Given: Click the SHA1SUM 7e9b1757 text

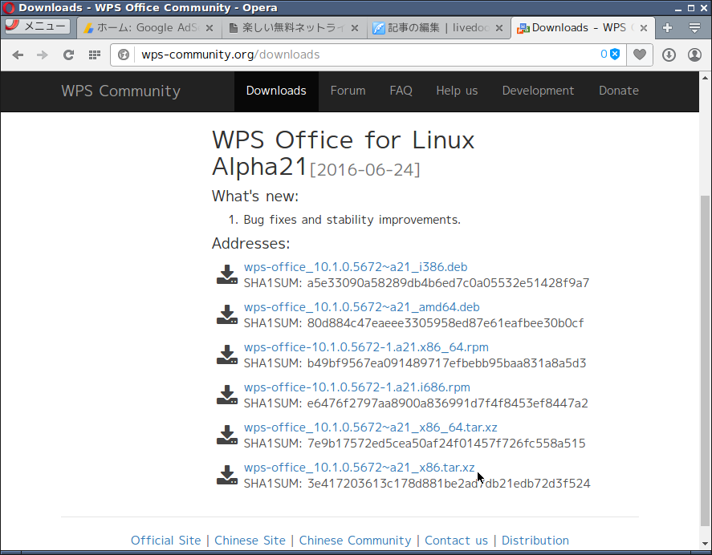Looking at the screenshot, I should point(414,444).
